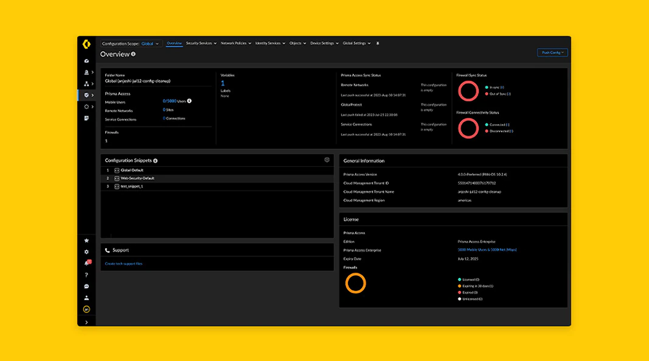Image resolution: width=649 pixels, height=361 pixels.
Task: Open the dashboard gauge icon in sidebar
Action: point(86,61)
